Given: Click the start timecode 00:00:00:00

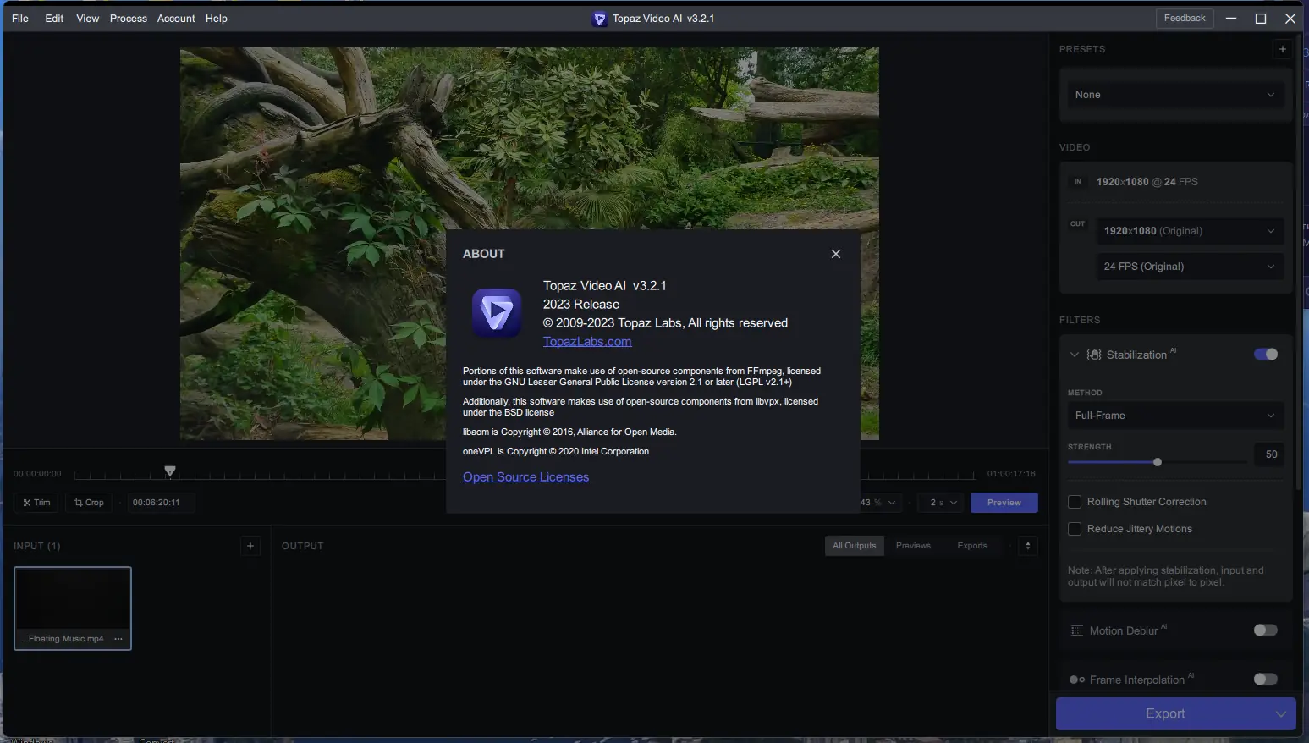Looking at the screenshot, I should point(37,474).
